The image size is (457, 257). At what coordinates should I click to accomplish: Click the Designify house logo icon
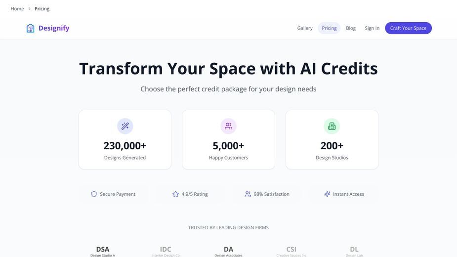tap(30, 28)
